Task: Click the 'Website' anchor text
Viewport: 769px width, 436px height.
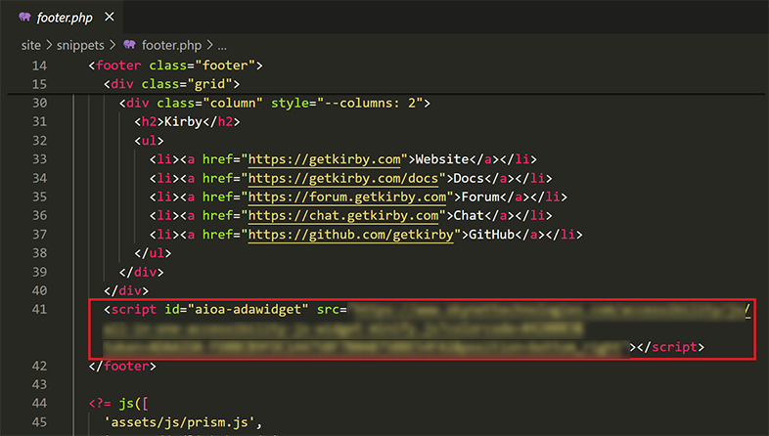Action: [x=442, y=159]
